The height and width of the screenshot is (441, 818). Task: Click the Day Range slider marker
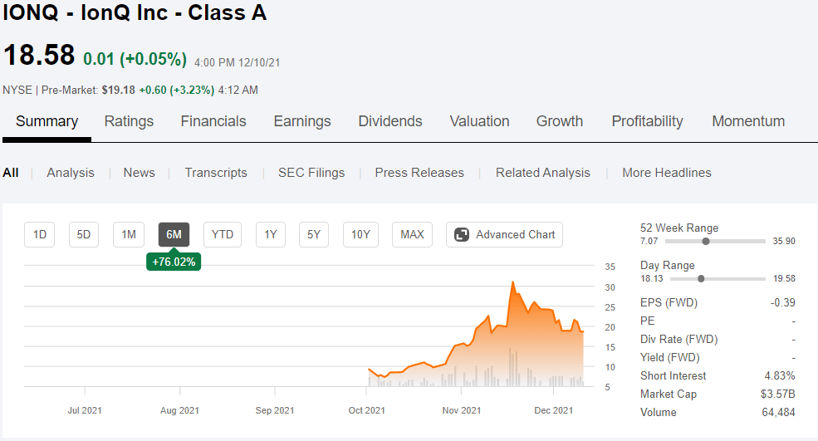coord(701,279)
